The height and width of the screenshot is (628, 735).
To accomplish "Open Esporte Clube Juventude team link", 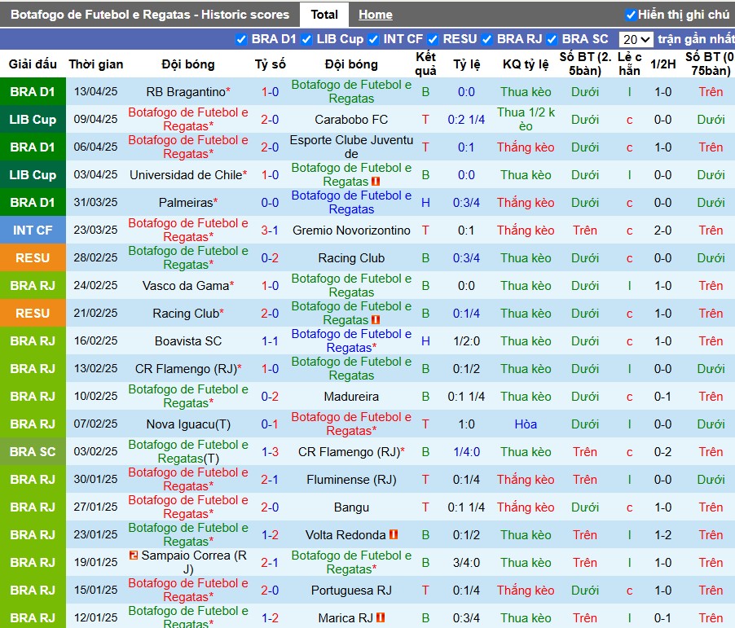I will 351,147.
